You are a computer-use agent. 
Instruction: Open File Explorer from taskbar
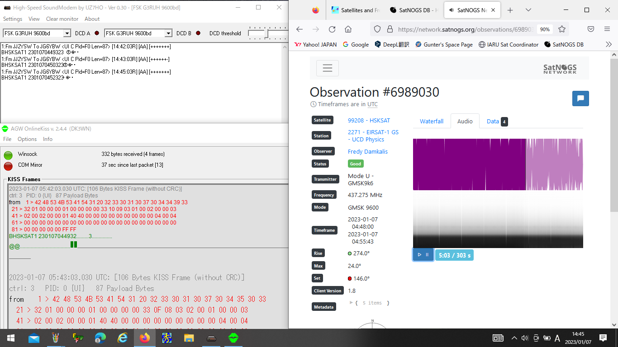pyautogui.click(x=189, y=338)
